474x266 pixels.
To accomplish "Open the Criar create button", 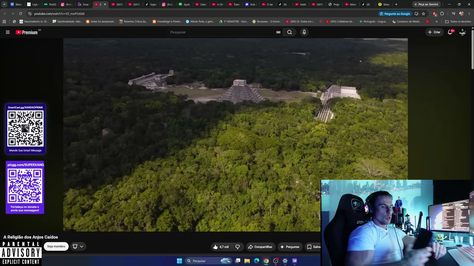I will tap(434, 32).
